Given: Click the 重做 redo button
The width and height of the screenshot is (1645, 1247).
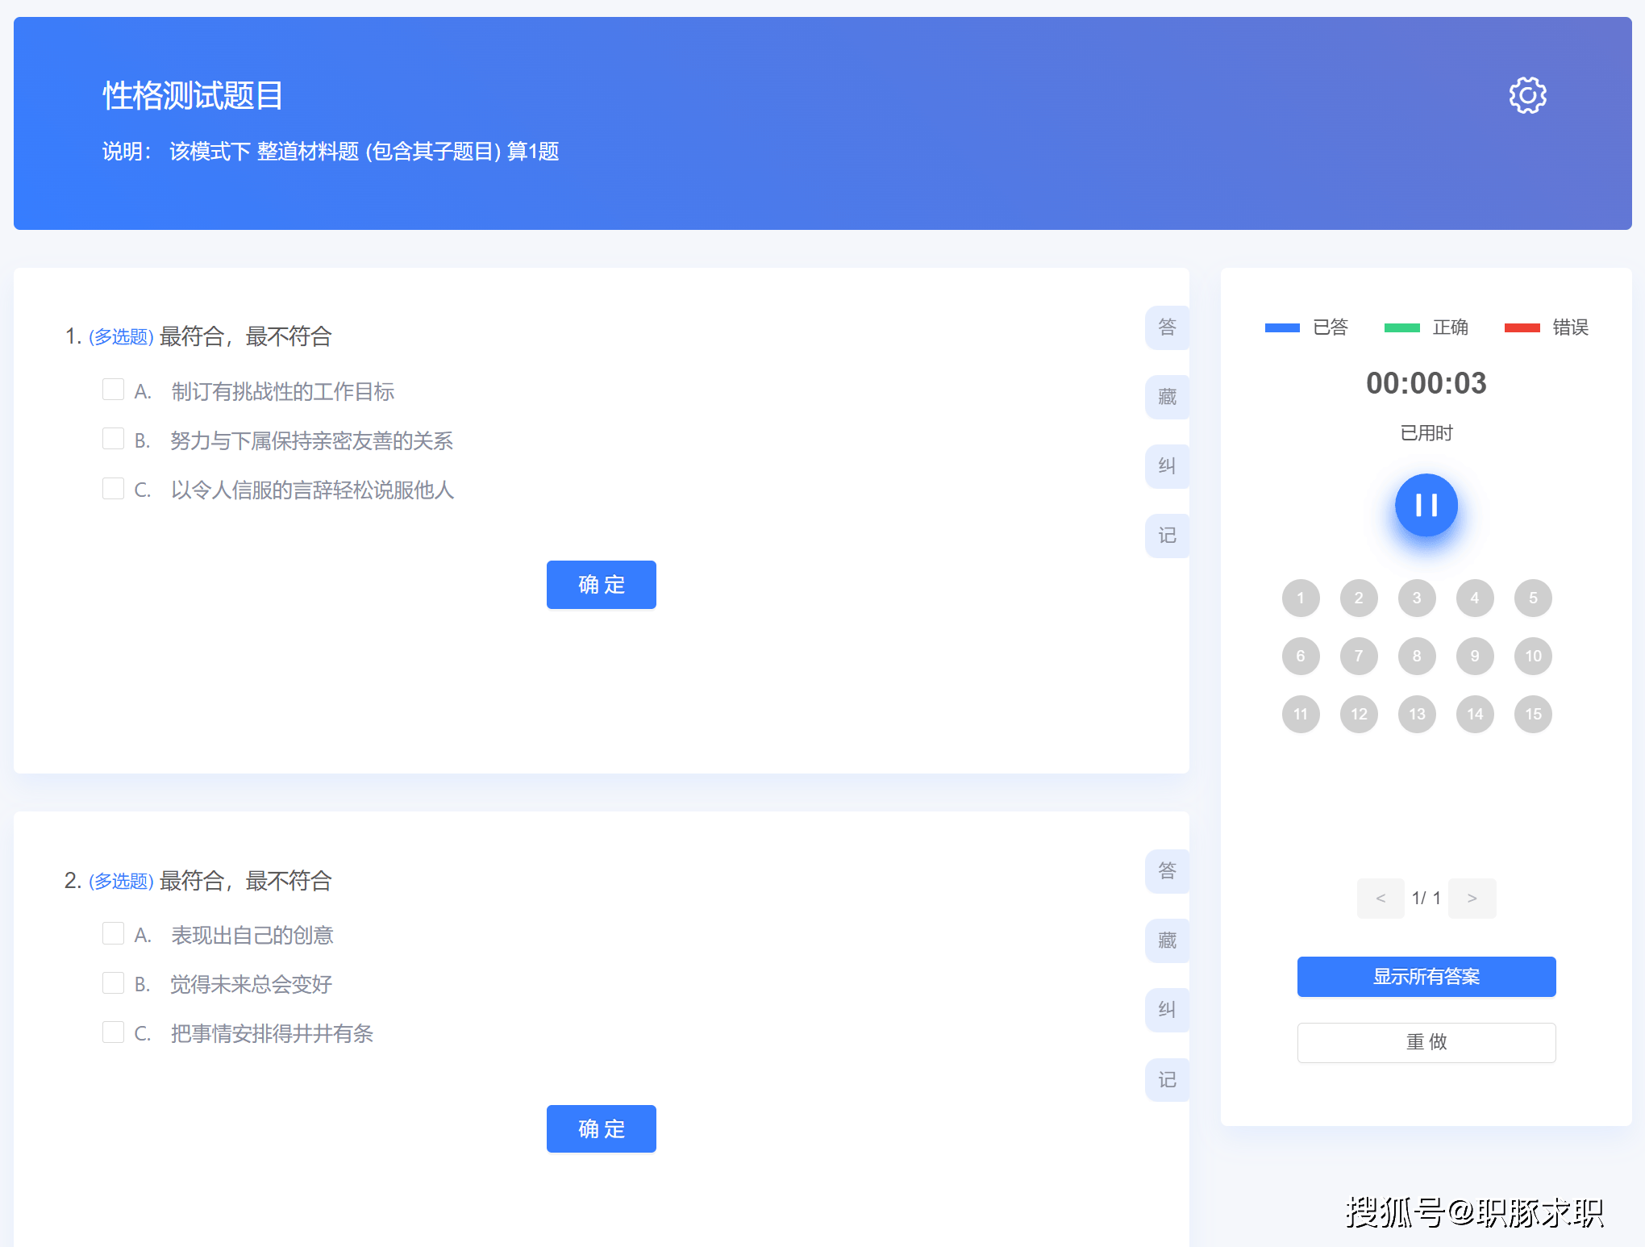Looking at the screenshot, I should [x=1426, y=1042].
